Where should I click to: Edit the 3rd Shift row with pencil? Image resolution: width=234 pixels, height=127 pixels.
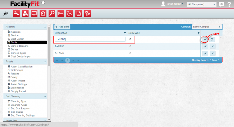(205, 53)
